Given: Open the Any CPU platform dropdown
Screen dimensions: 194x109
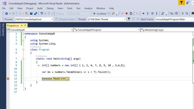Looking at the screenshot, I should pos(80,14).
